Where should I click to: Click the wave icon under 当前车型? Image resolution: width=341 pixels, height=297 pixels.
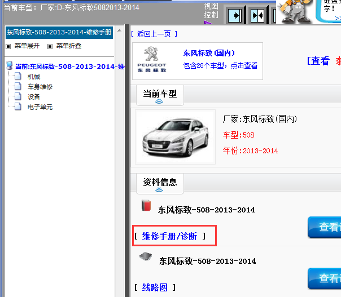coord(159,101)
